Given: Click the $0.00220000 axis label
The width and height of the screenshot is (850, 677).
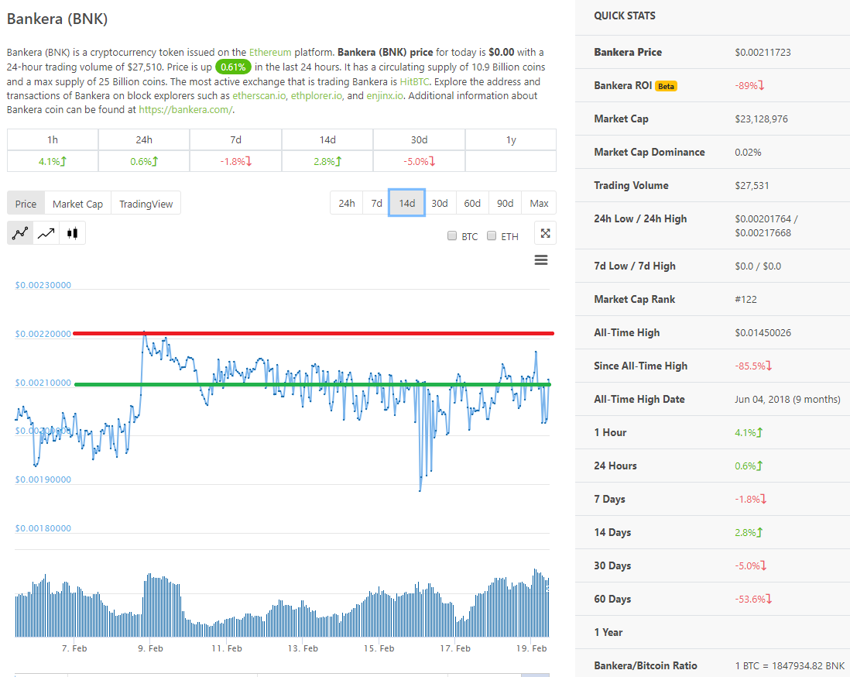Looking at the screenshot, I should [x=43, y=334].
